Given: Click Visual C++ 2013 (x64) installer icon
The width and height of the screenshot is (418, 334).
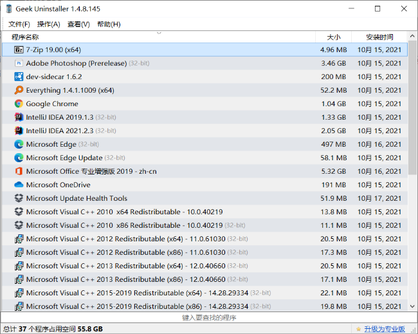Looking at the screenshot, I should pos(19,266).
